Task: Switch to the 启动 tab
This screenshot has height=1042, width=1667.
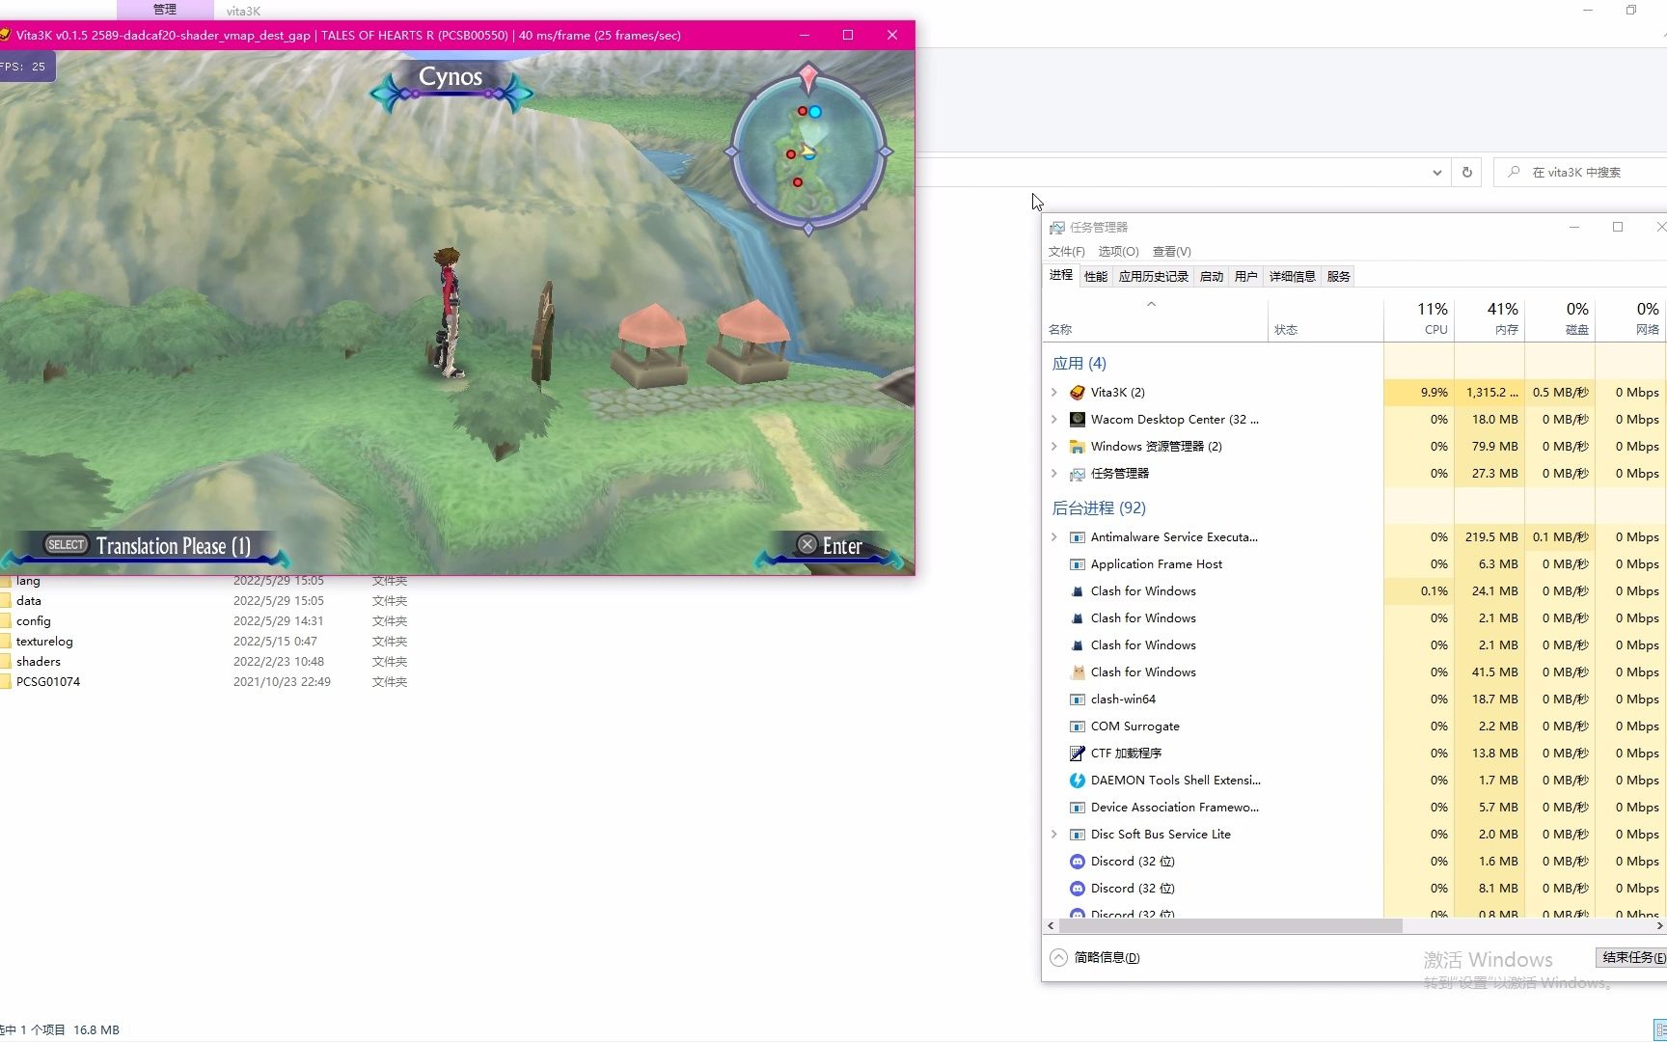Action: (x=1212, y=277)
